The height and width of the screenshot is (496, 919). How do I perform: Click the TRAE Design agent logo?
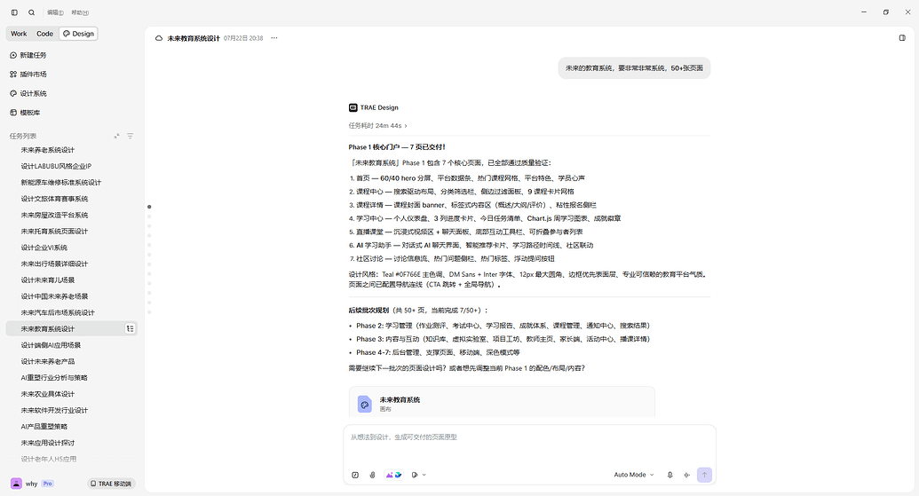[353, 107]
